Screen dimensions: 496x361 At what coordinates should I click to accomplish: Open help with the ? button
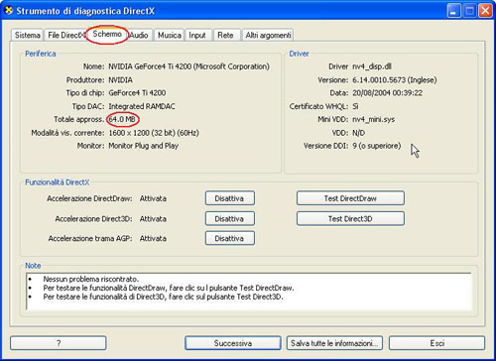pos(59,343)
